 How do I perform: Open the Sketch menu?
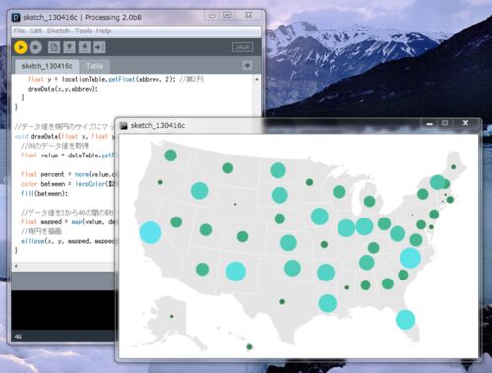tap(58, 31)
